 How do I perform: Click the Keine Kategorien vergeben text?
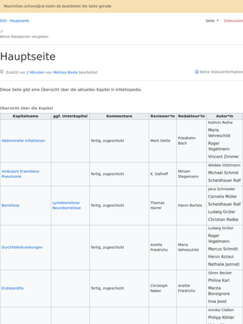click(x=24, y=37)
